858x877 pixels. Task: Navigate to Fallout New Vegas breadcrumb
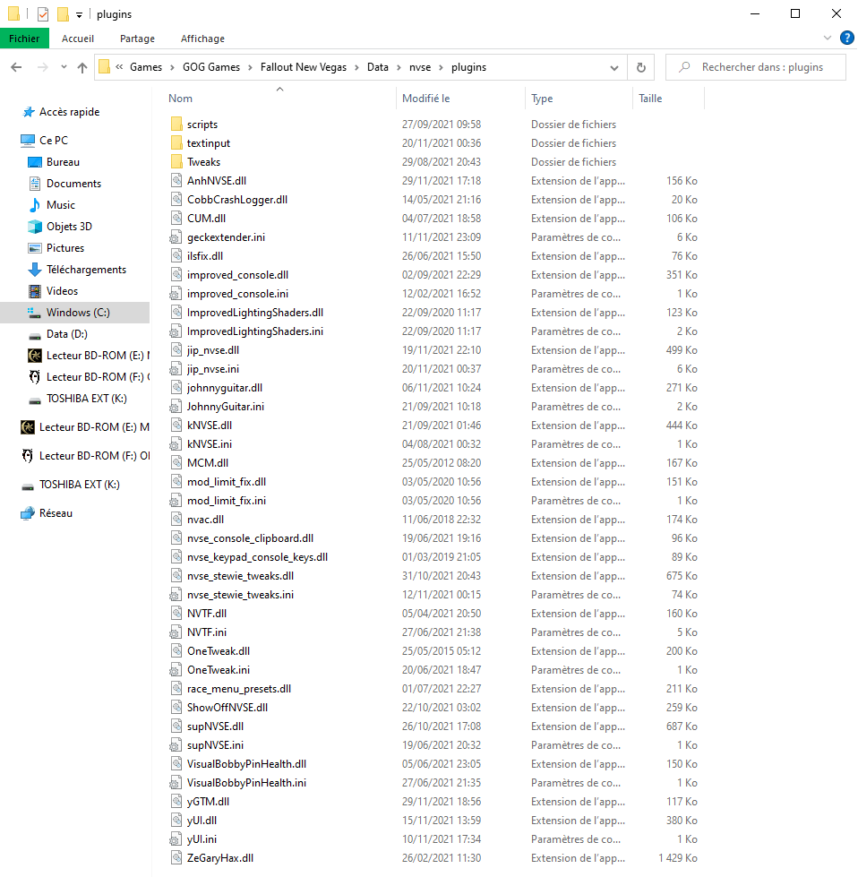click(x=304, y=67)
